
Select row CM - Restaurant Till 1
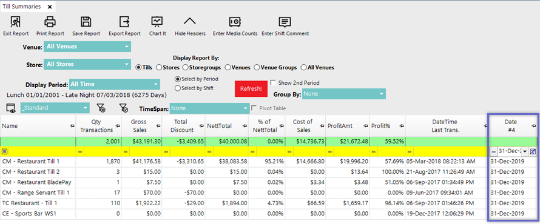coord(269,161)
